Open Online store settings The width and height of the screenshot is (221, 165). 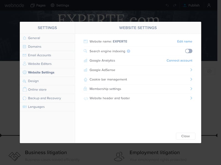pyautogui.click(x=47, y=90)
